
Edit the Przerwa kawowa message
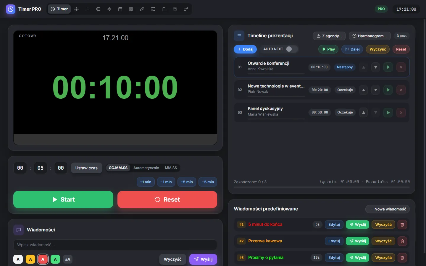coord(334,241)
